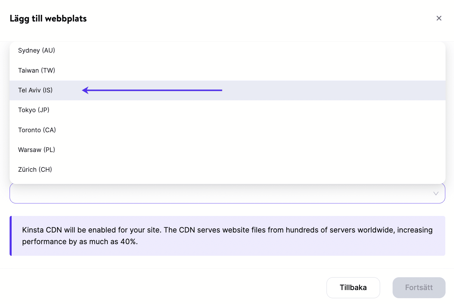Collapse the list using the chevron arrow
The height and width of the screenshot is (304, 454).
[x=436, y=194]
